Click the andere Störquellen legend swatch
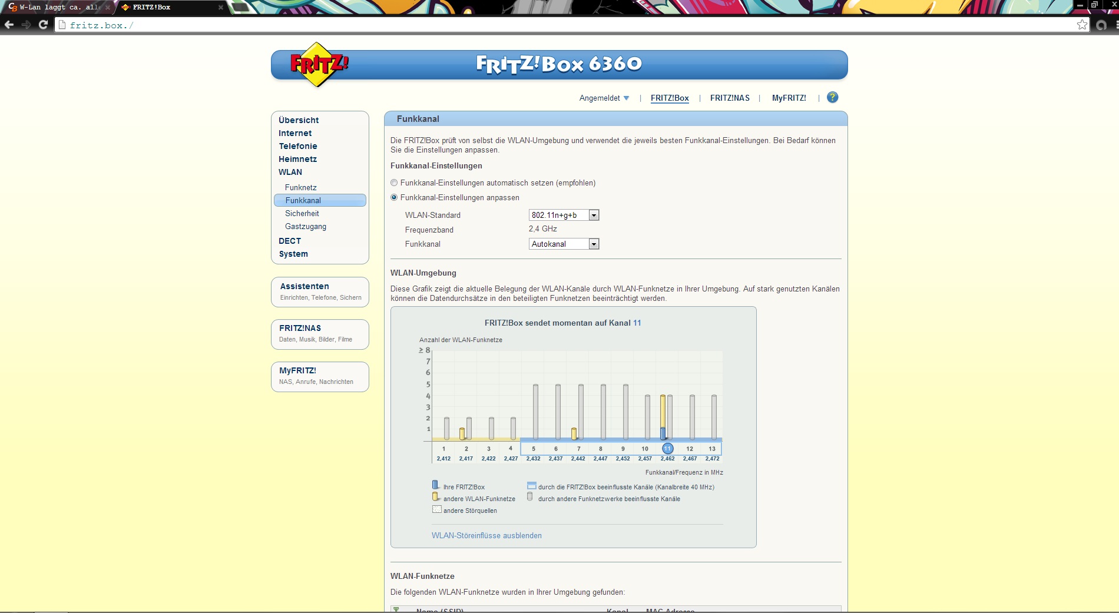This screenshot has width=1119, height=613. [x=437, y=509]
